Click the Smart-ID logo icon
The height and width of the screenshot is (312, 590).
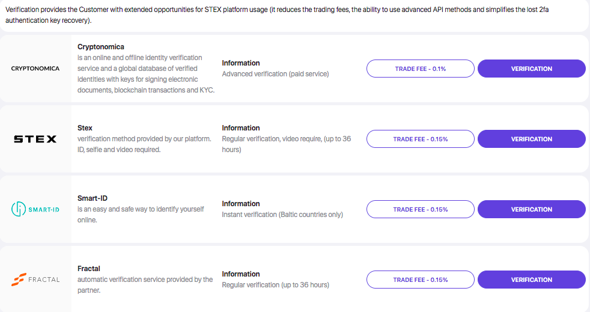19,209
